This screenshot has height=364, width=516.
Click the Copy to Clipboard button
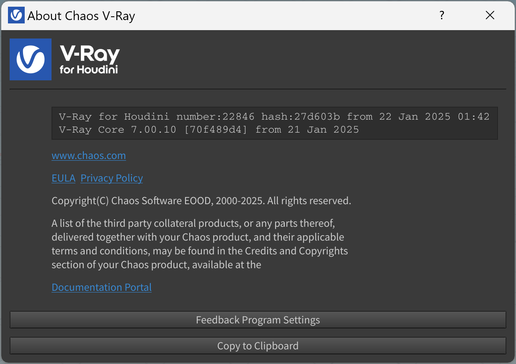point(258,346)
